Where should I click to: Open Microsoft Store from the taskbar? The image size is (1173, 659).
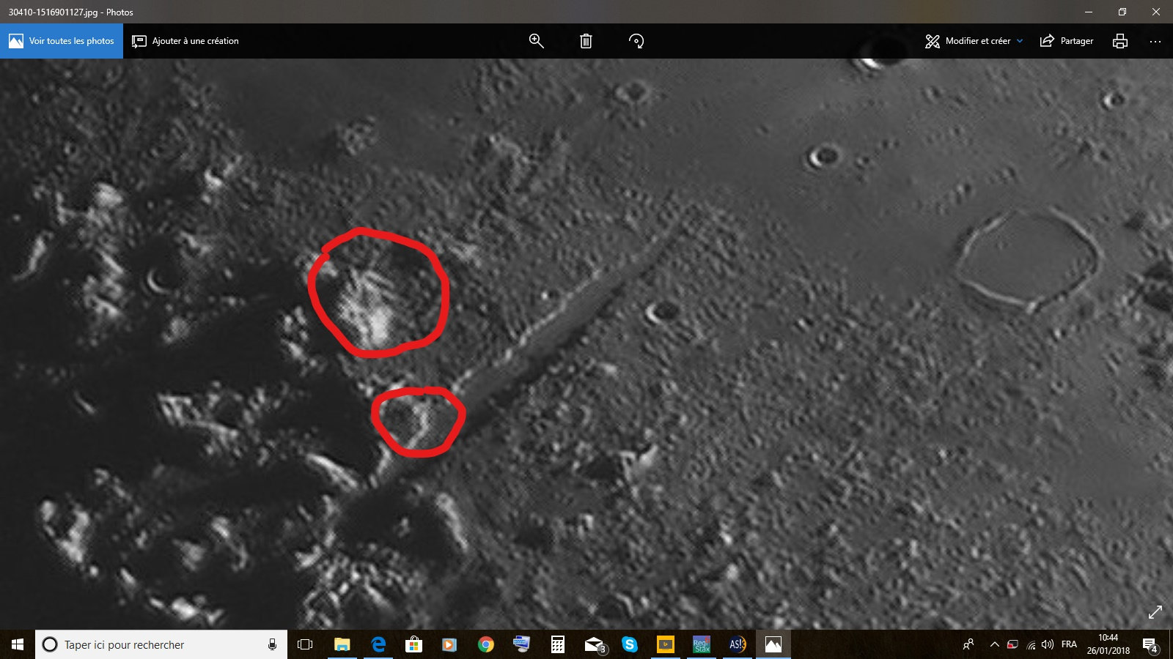point(414,644)
